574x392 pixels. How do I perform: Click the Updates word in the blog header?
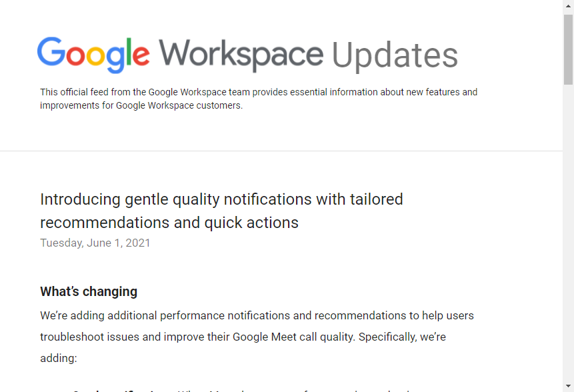(395, 56)
